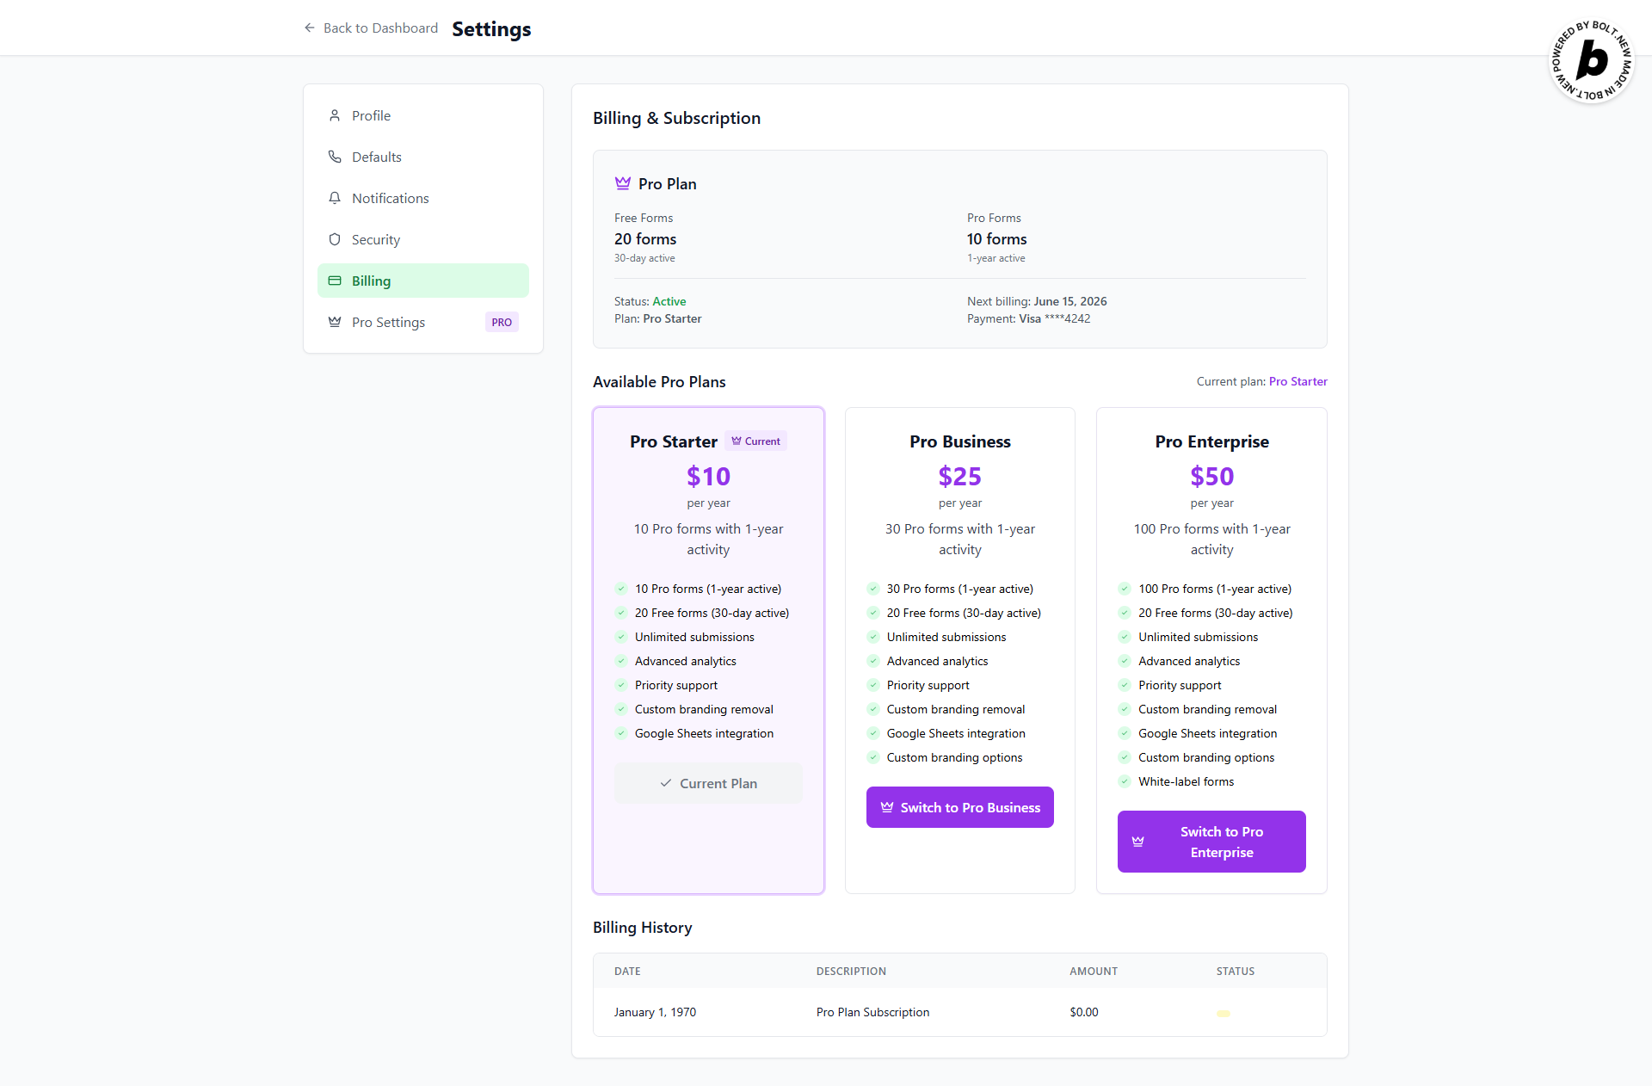Click Switch to Pro Business button
The height and width of the screenshot is (1086, 1652).
pos(959,807)
